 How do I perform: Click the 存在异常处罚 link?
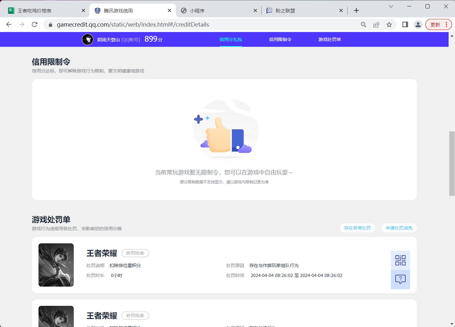click(x=357, y=228)
